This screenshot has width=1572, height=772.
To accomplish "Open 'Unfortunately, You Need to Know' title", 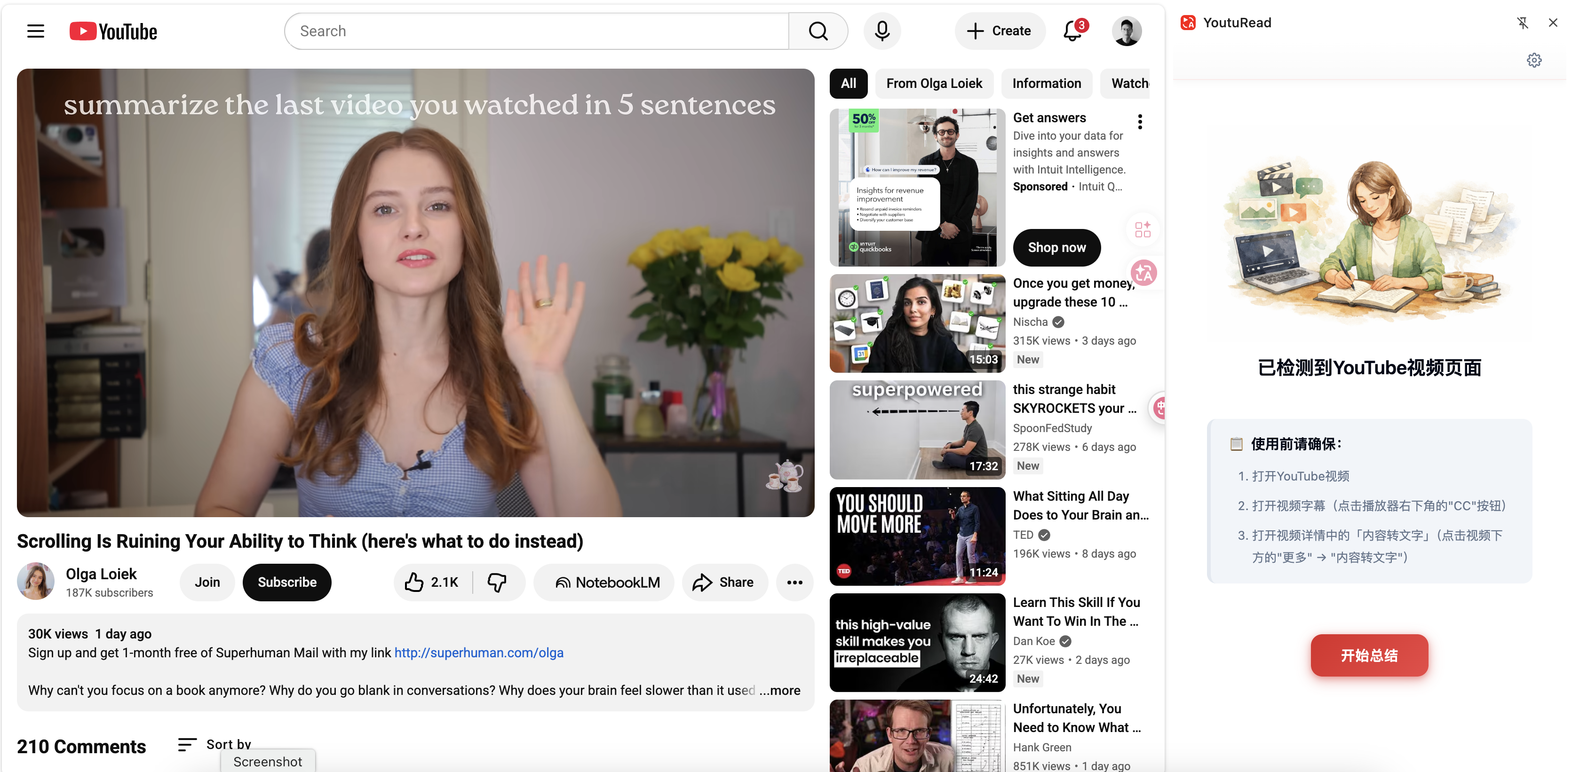I will pos(1077,718).
